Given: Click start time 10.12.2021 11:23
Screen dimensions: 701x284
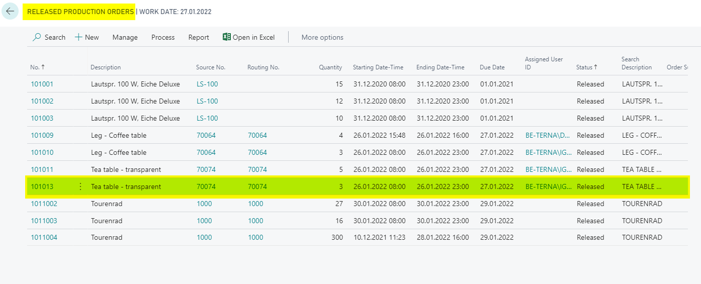Looking at the screenshot, I should (379, 237).
